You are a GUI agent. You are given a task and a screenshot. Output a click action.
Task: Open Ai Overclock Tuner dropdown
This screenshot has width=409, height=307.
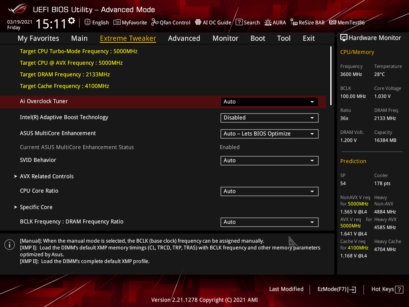pos(270,102)
